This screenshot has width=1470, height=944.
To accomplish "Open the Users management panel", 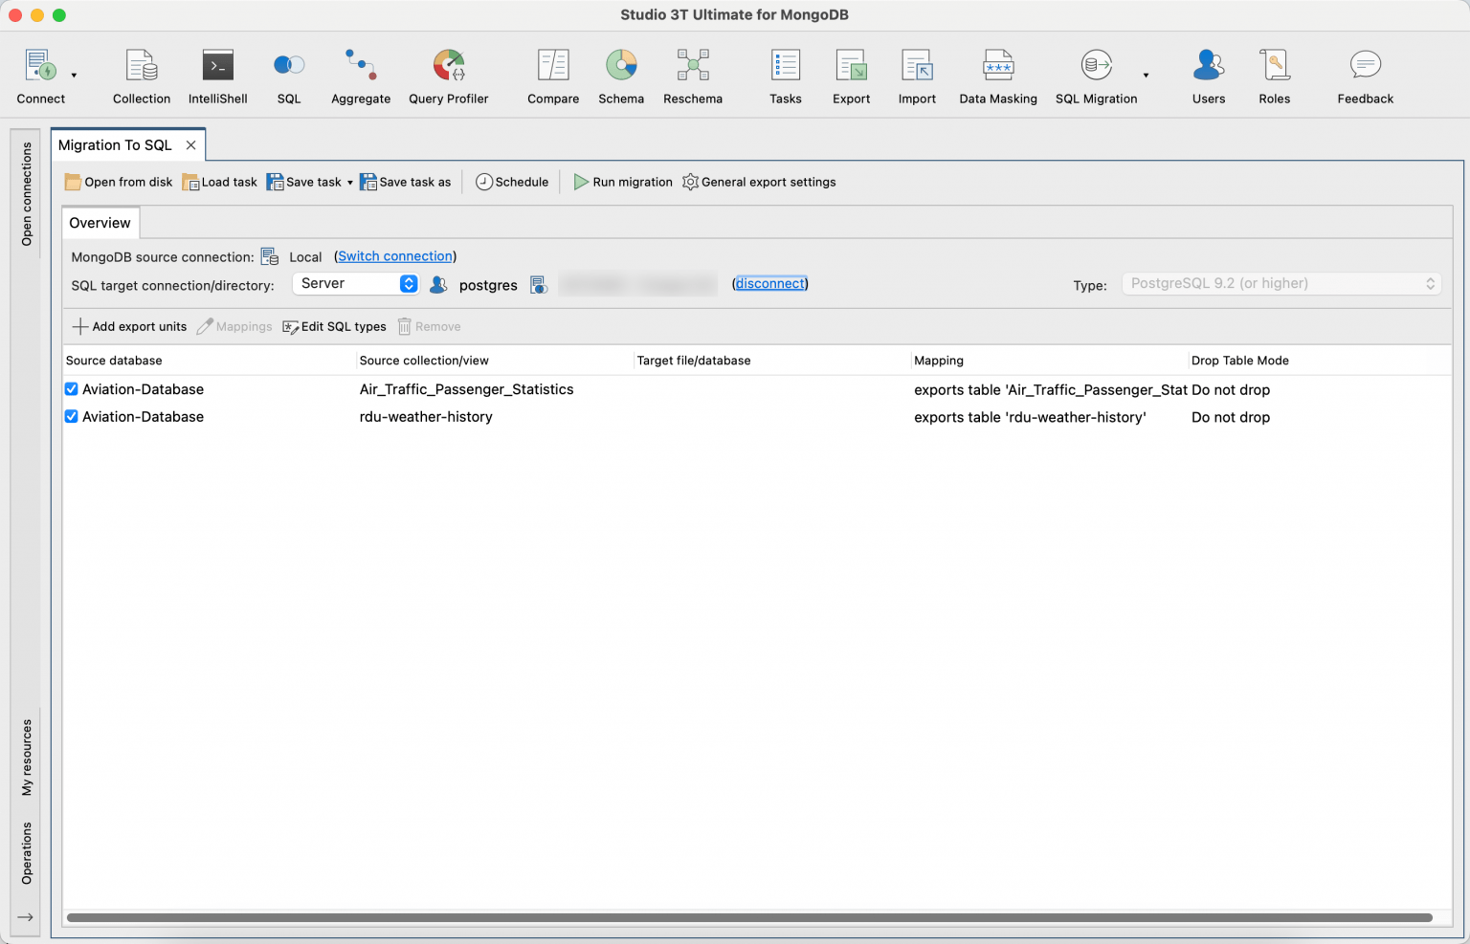I will point(1208,75).
